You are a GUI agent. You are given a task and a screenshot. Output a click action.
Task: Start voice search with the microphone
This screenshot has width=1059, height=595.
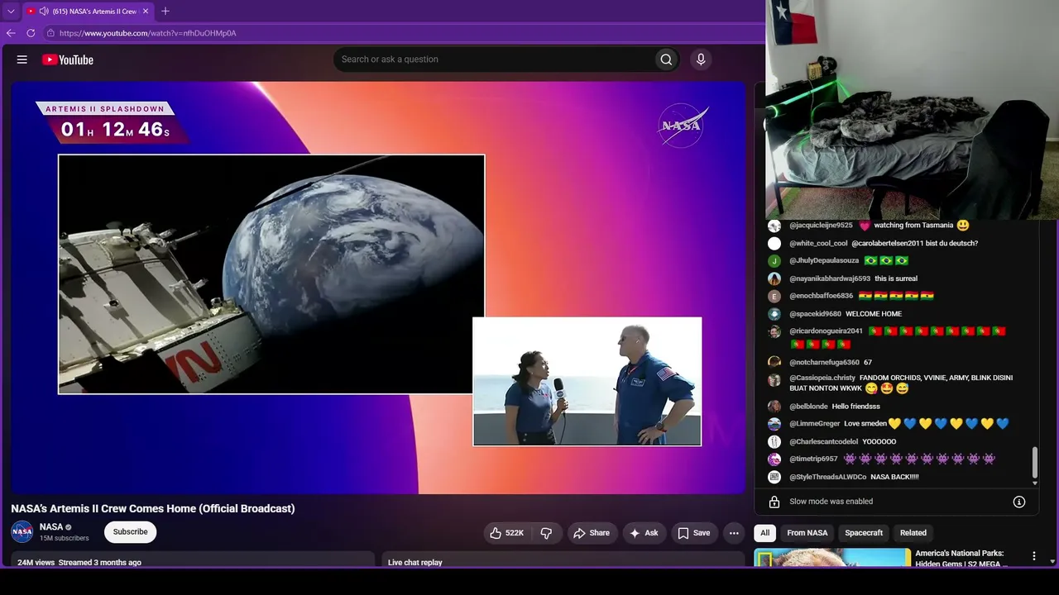click(x=701, y=59)
